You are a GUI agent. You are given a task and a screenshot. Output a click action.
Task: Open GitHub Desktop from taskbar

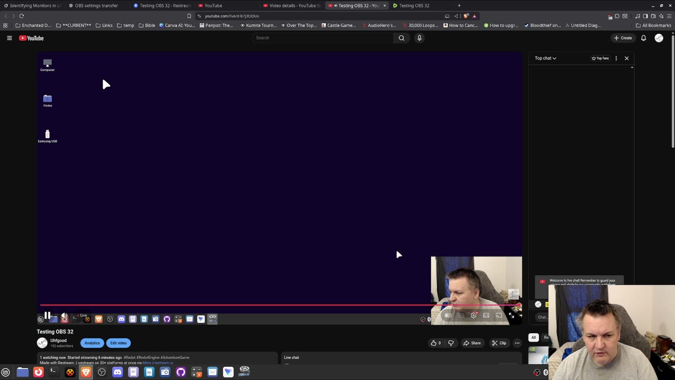click(180, 372)
